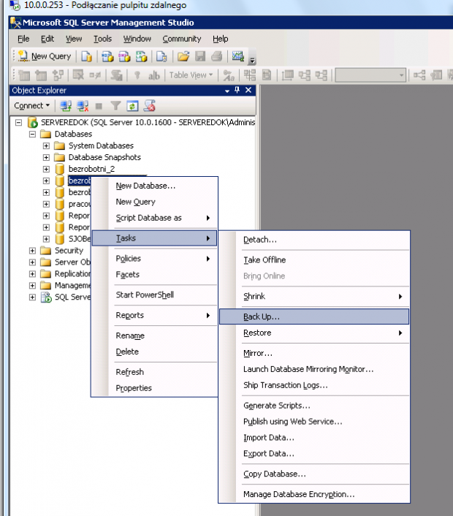
Task: Open the File menu
Action: coord(23,39)
